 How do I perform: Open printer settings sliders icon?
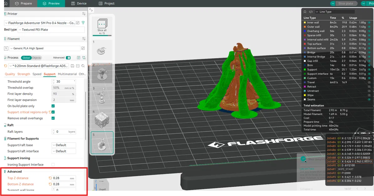pos(84,14)
